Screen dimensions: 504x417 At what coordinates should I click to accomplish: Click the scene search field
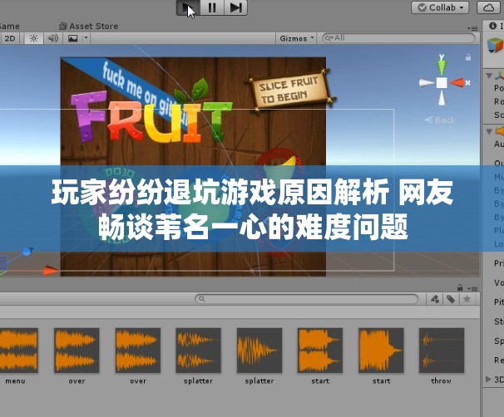tap(398, 38)
